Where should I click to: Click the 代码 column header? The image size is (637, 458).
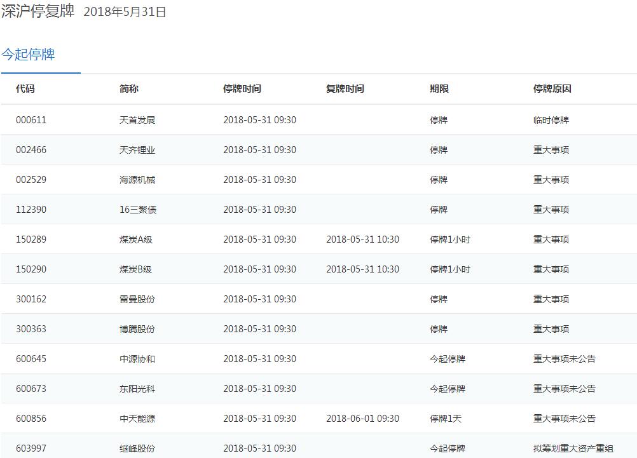(25, 89)
